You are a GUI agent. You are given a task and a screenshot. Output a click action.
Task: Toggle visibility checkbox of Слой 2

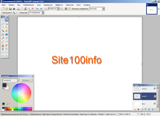pos(155,89)
